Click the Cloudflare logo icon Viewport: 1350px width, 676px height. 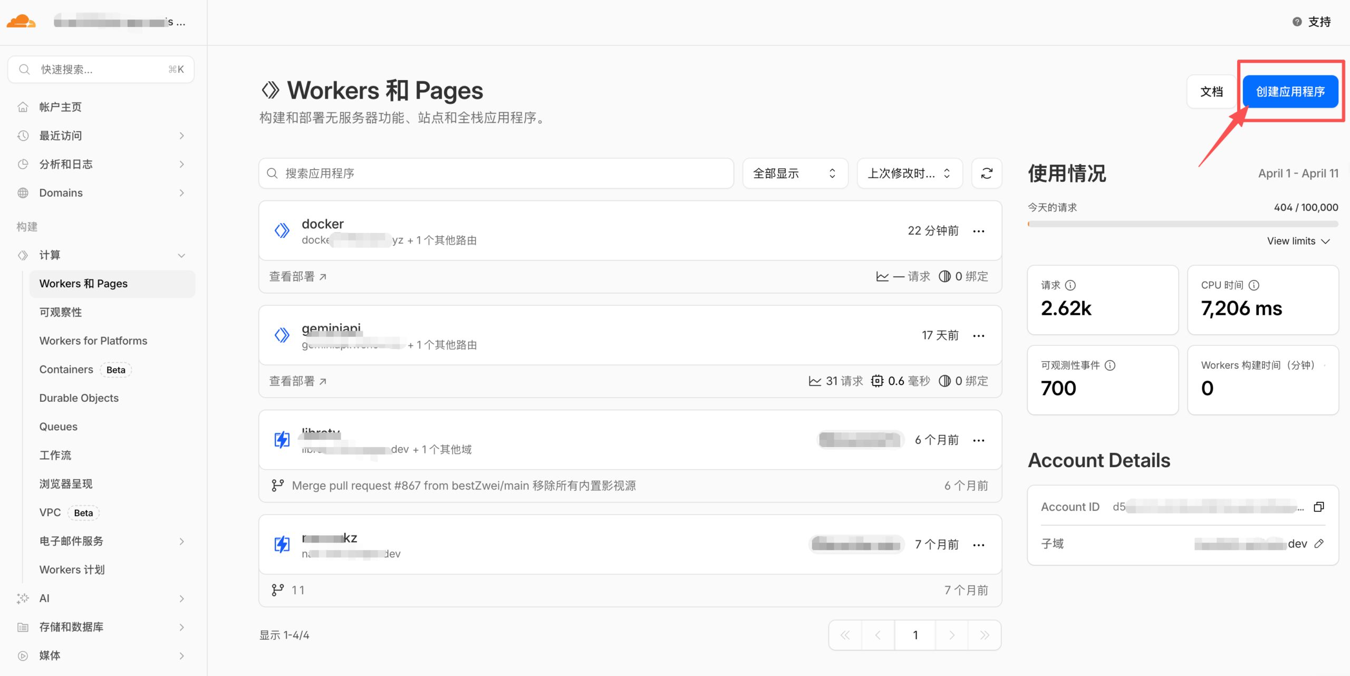coord(21,22)
